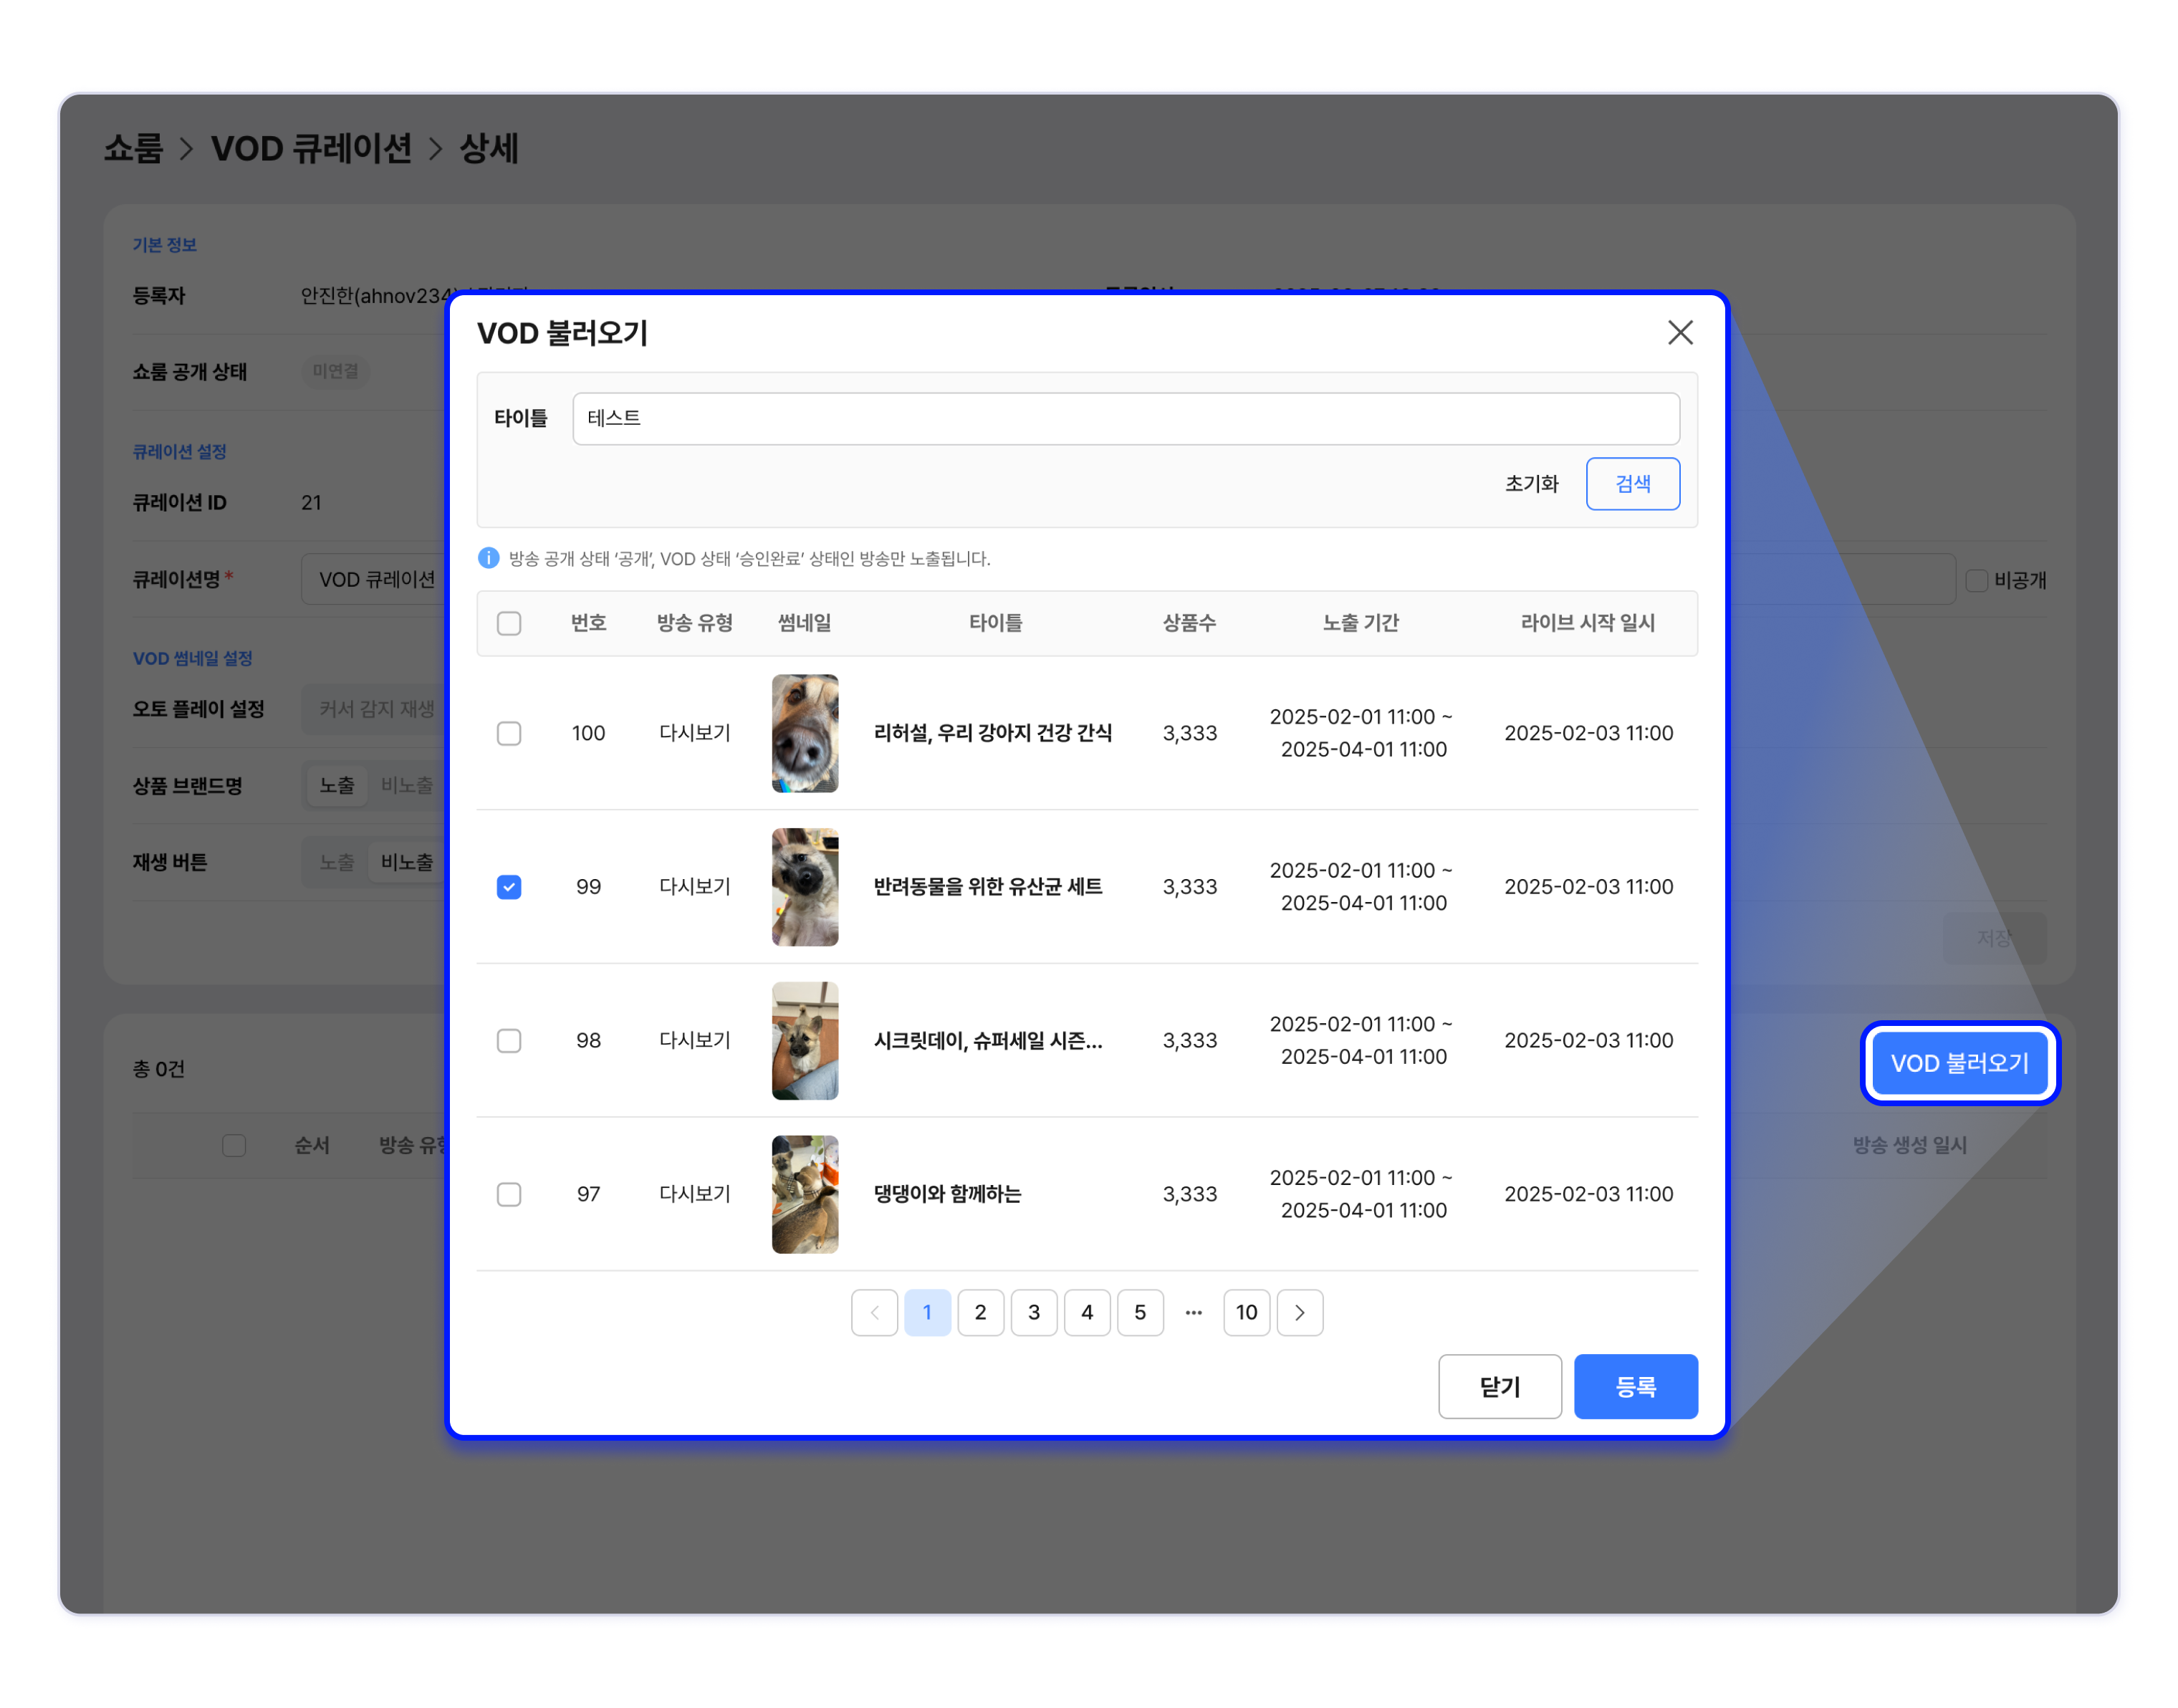Screen dimensions: 2178x1708
Task: Go to the previous page arrow
Action: 874,1312
